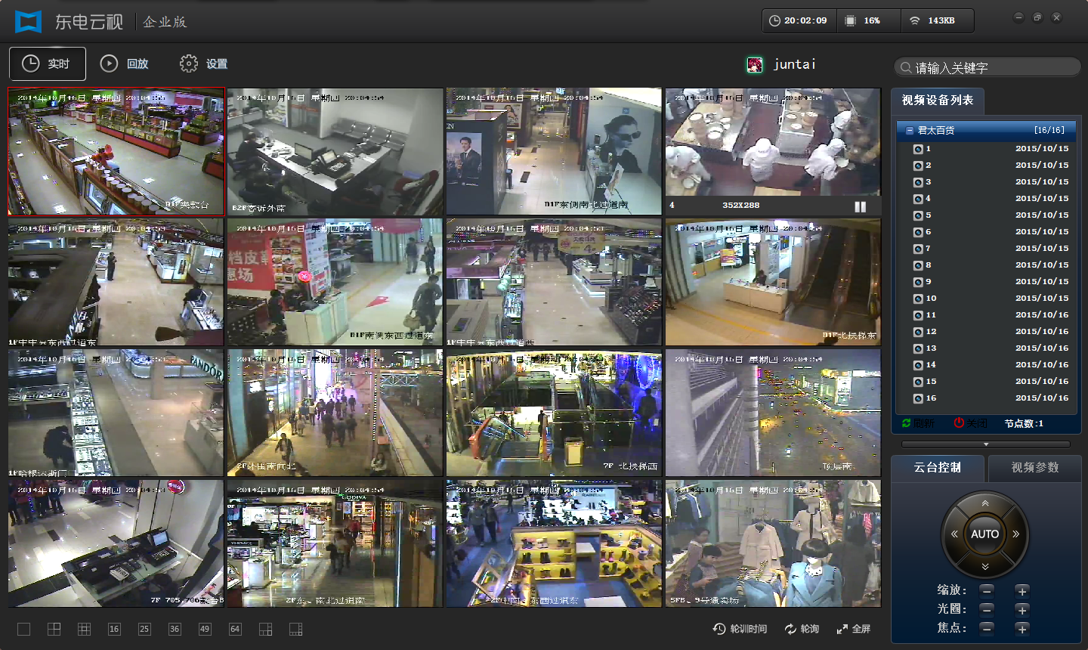Click the keyword search input field

tap(990, 68)
